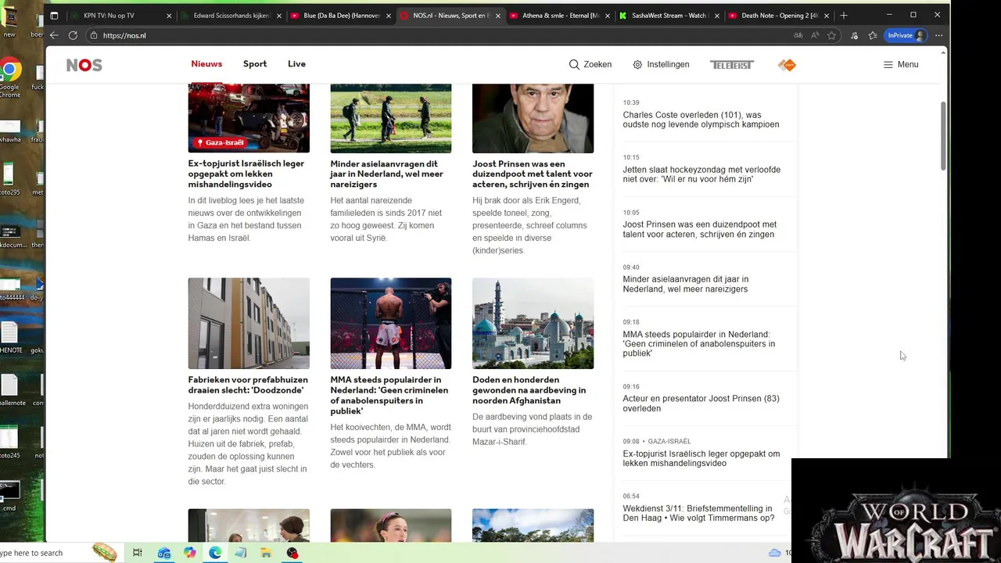Viewport: 1001px width, 563px height.
Task: Open Copilot from the taskbar
Action: pyautogui.click(x=190, y=553)
